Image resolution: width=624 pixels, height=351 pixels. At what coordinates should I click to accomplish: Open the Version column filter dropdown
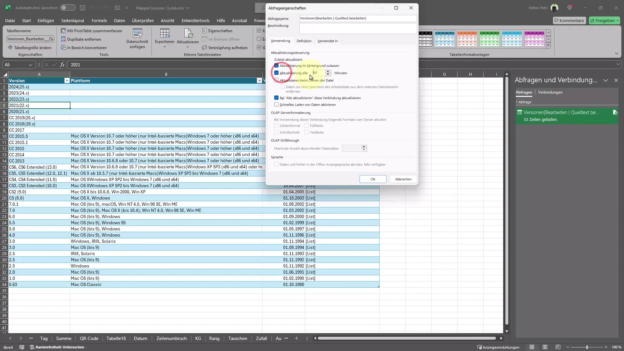tap(67, 81)
